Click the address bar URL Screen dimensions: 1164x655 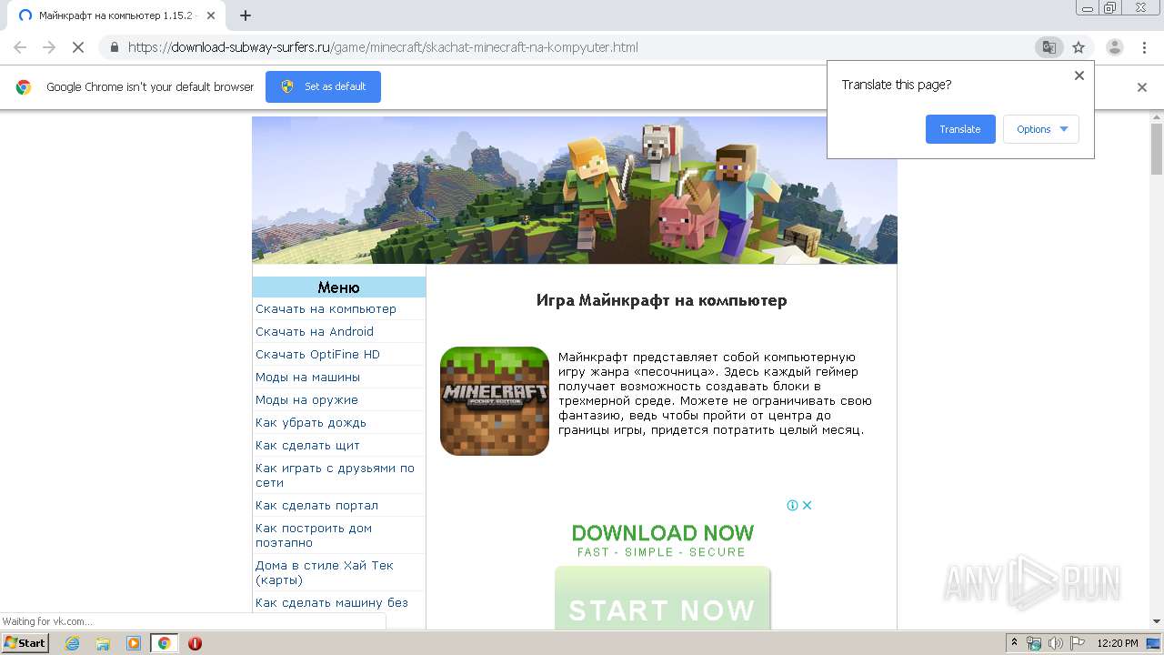383,47
